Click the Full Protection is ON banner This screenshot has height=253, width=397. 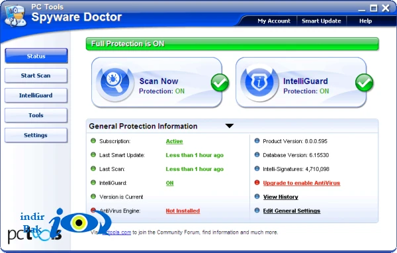tap(232, 44)
